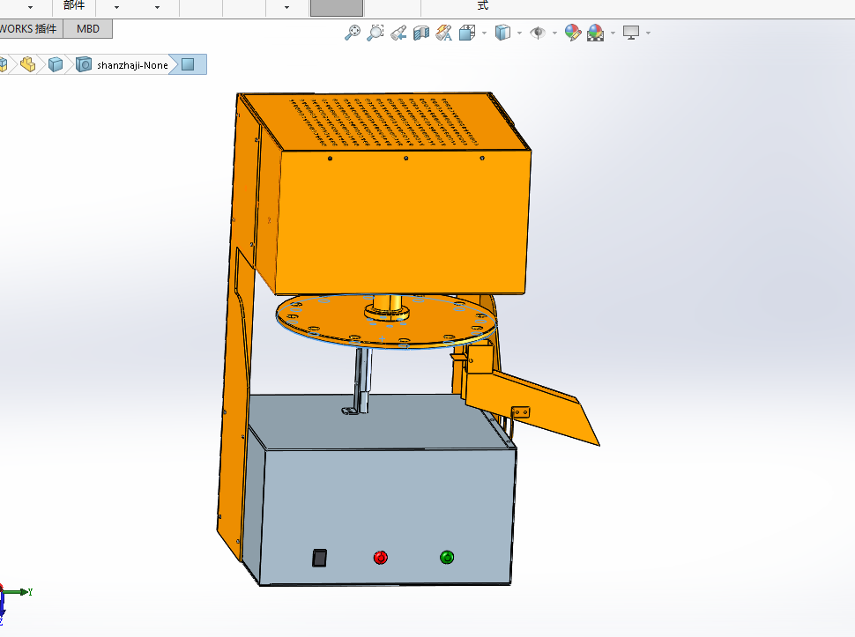Screen dimensions: 855x637
Task: Open the Edit Appearance color ball
Action: [x=573, y=33]
